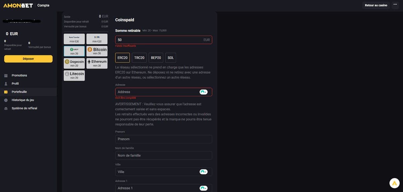Expand autofill dropdown in Ville field

pyautogui.click(x=204, y=172)
